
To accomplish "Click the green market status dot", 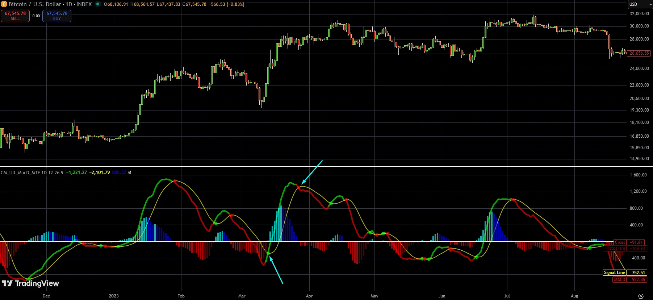I will click(x=98, y=4).
